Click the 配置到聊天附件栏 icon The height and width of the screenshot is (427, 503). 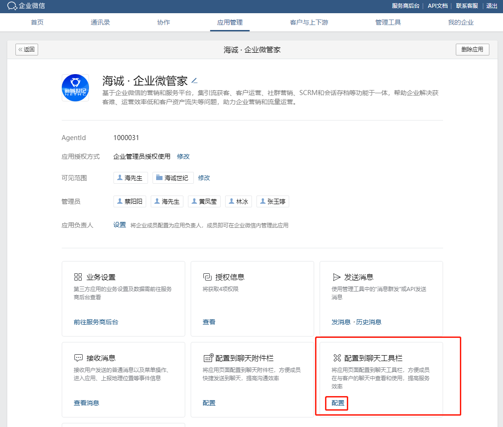(208, 357)
